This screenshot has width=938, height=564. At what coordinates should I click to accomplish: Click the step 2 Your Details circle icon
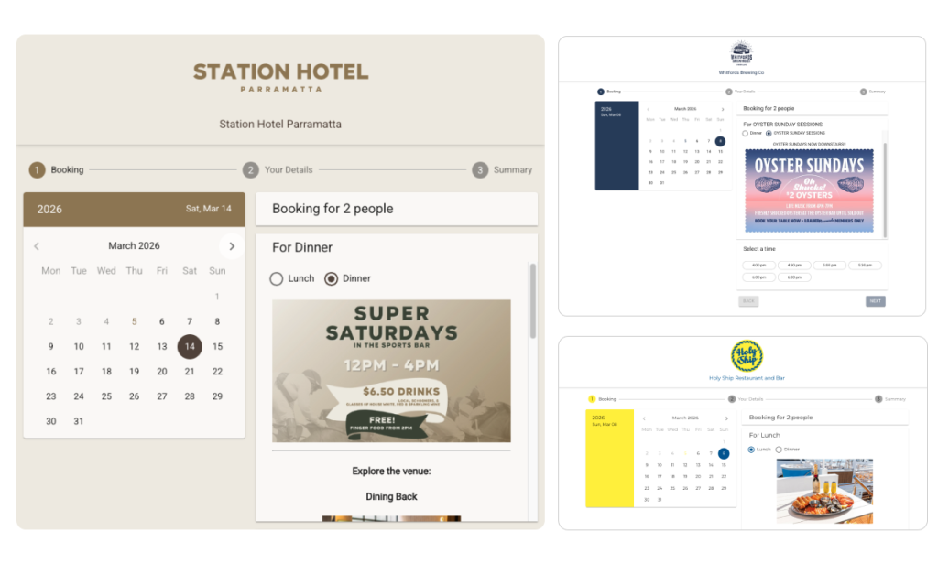coord(248,169)
